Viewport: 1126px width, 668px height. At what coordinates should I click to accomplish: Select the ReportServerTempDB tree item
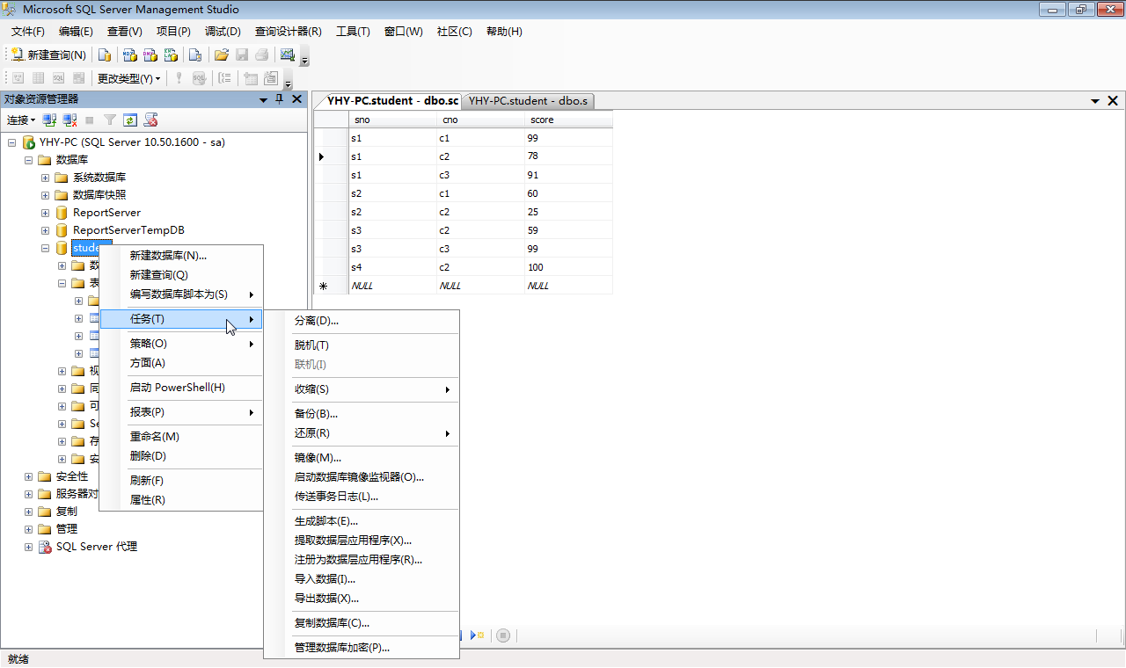pos(128,230)
